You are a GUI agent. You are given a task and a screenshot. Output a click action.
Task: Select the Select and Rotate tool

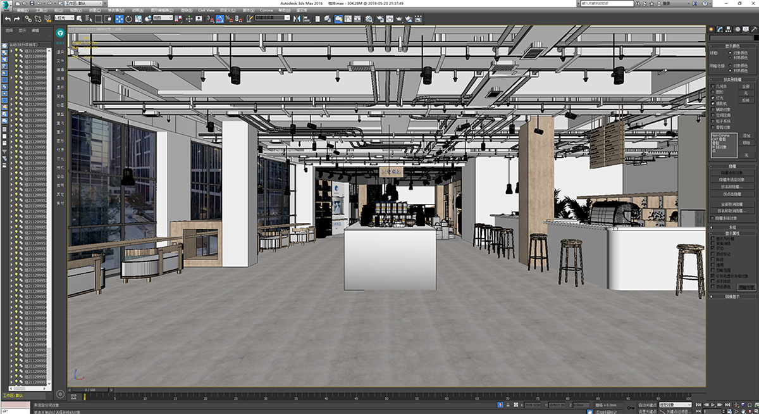click(x=128, y=19)
